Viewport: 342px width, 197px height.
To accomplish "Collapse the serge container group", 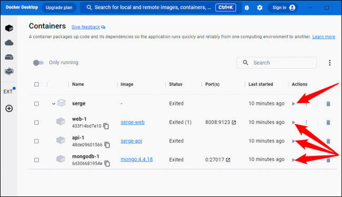I will (54, 103).
